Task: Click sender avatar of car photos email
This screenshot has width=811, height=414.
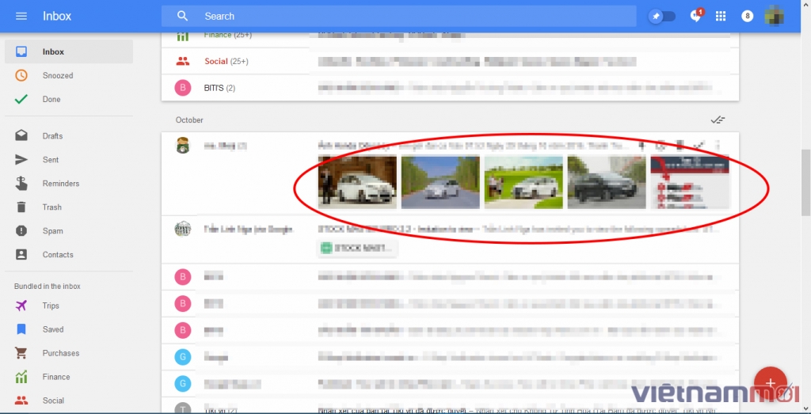Action: point(183,145)
